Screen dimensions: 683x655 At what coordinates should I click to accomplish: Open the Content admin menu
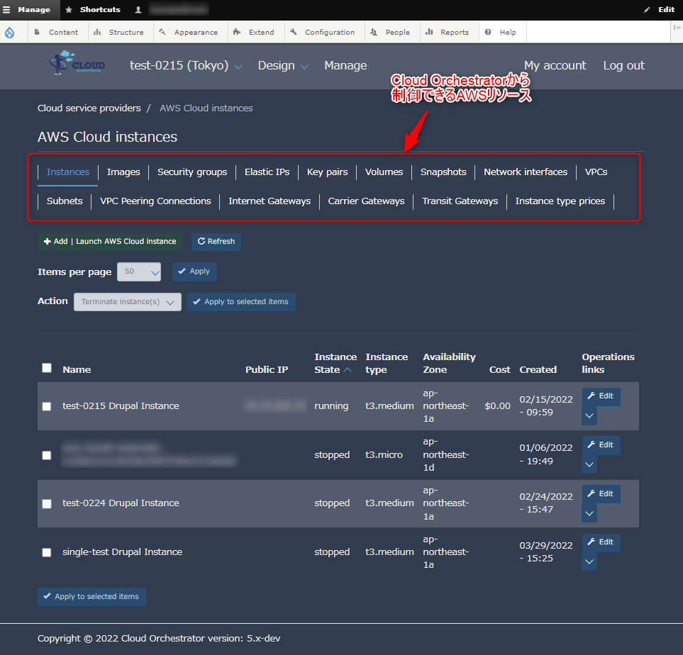coord(56,32)
